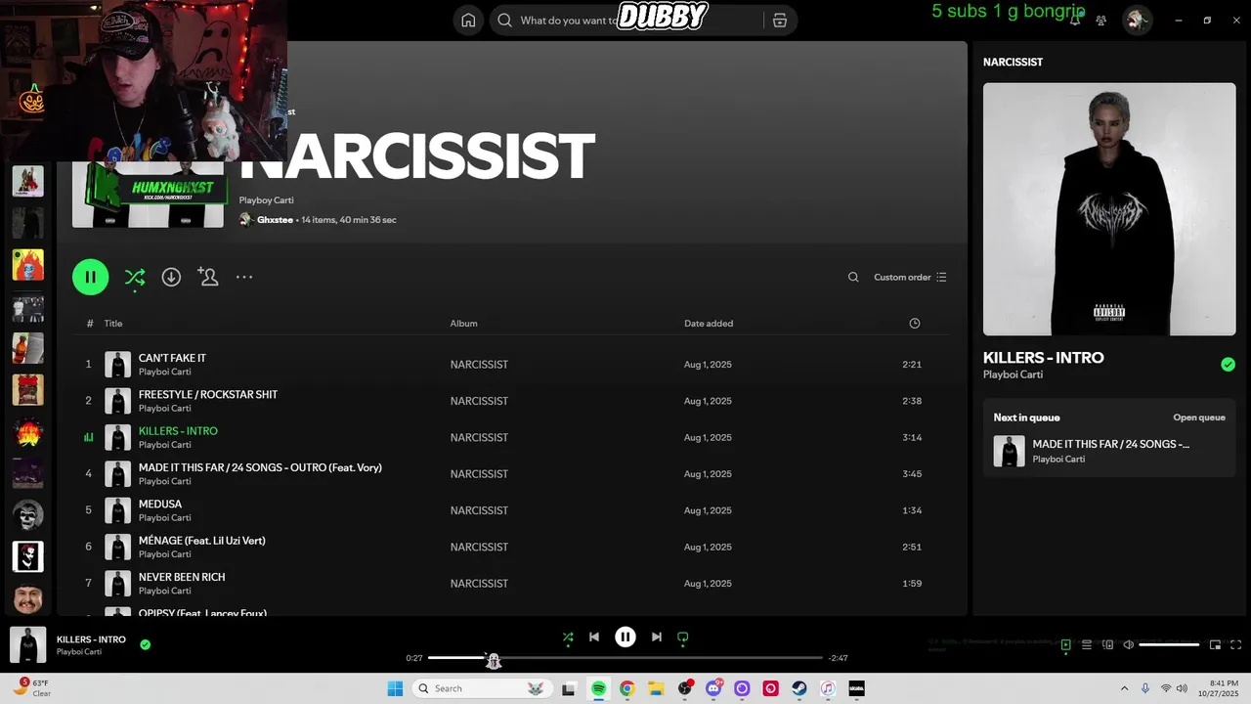Pause playback in the bottom player bar
The height and width of the screenshot is (704, 1251).
(x=625, y=637)
